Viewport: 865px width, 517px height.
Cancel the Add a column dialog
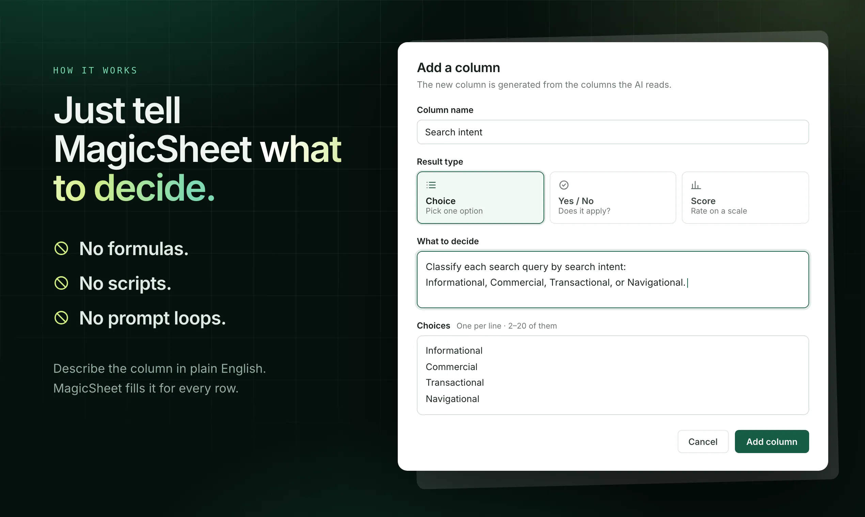pyautogui.click(x=703, y=441)
